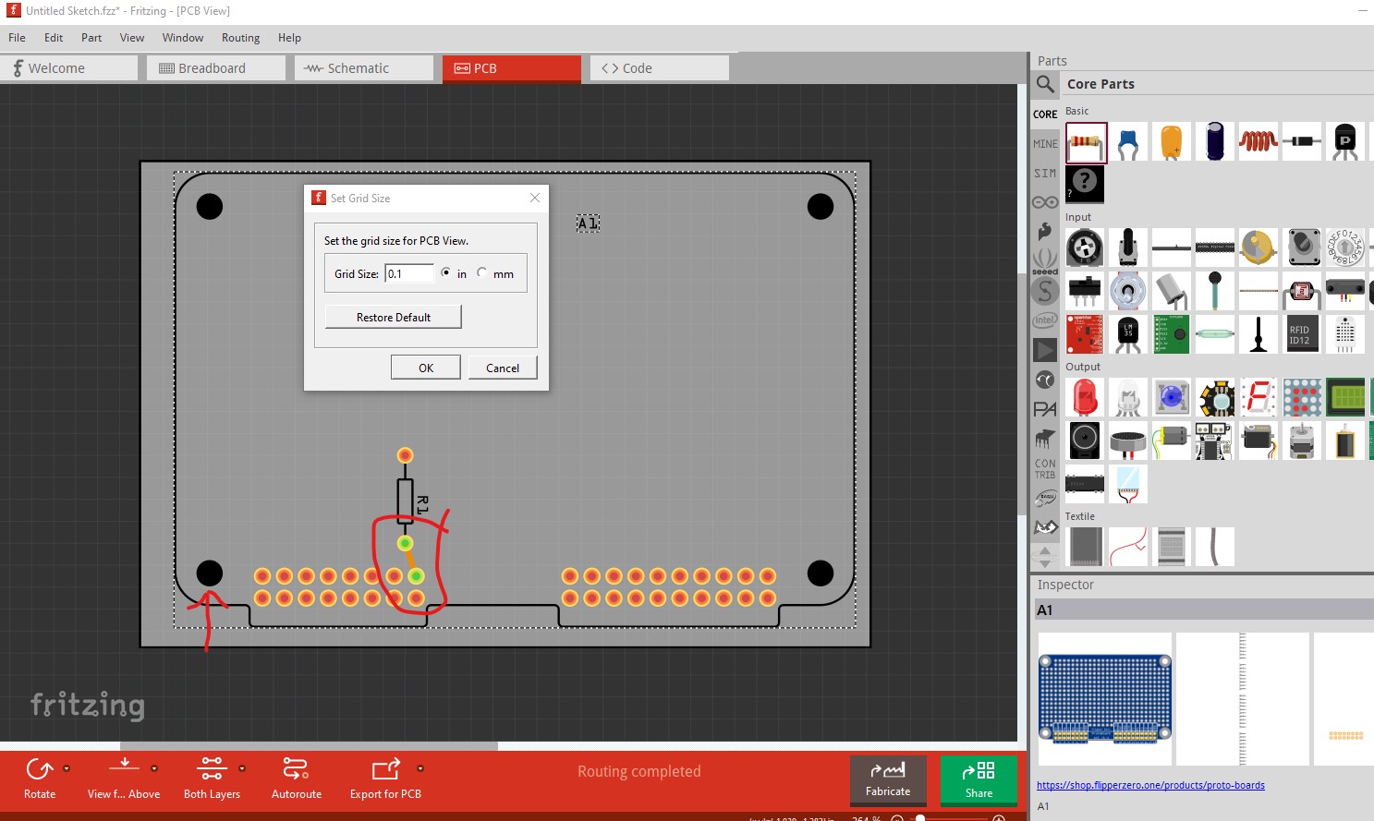
Task: Select the red LED from the Output section
Action: [x=1085, y=397]
